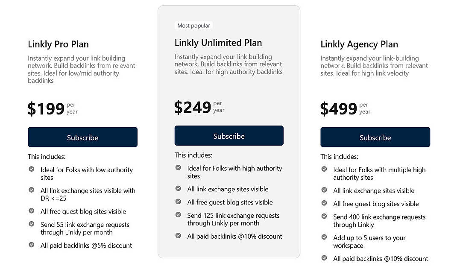Click the $499 per year price
457x272 pixels.
(339, 108)
